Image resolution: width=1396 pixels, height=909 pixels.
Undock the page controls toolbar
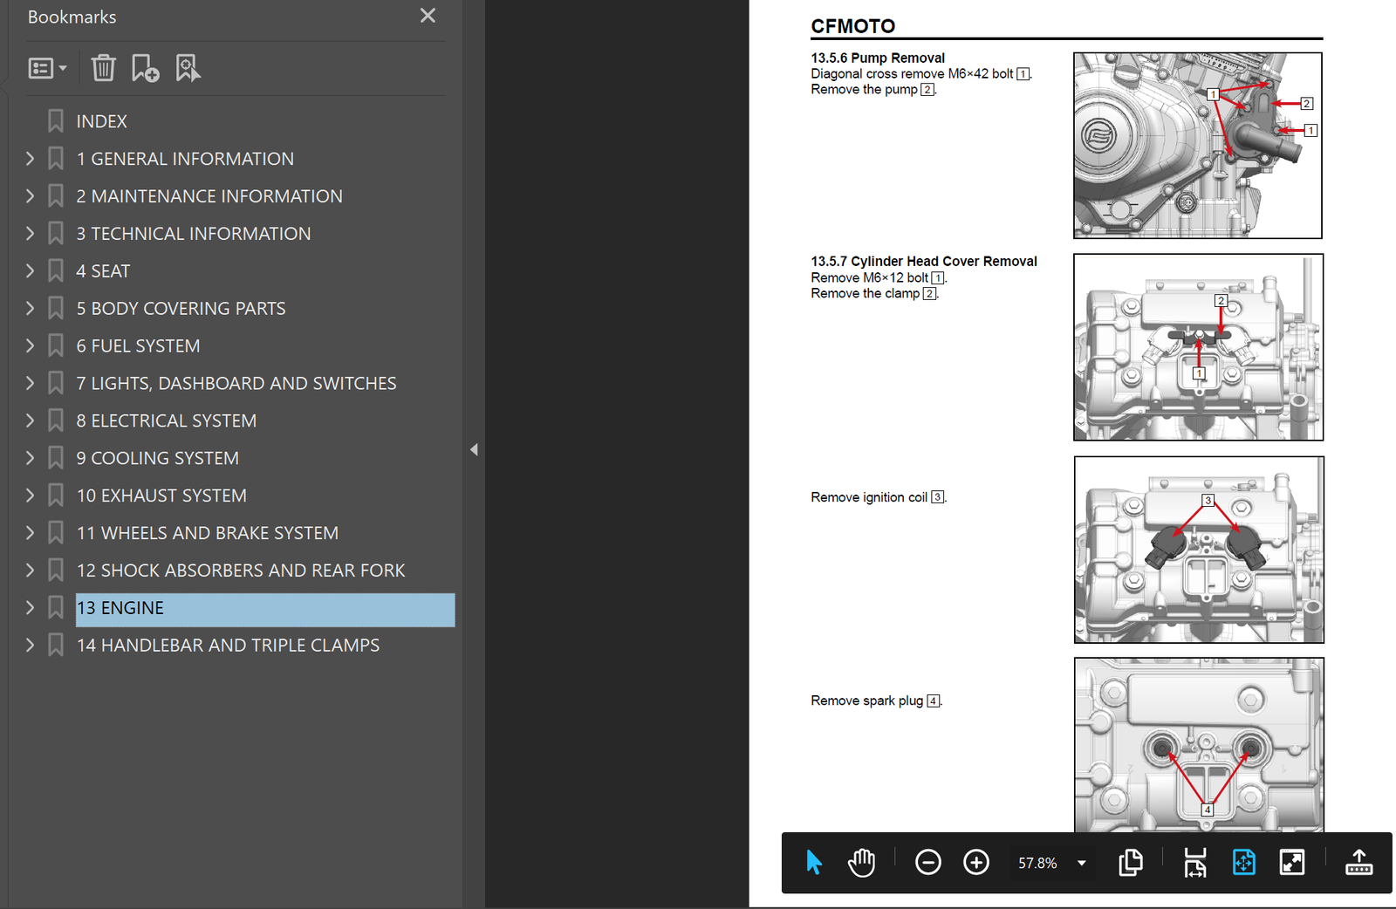1358,863
